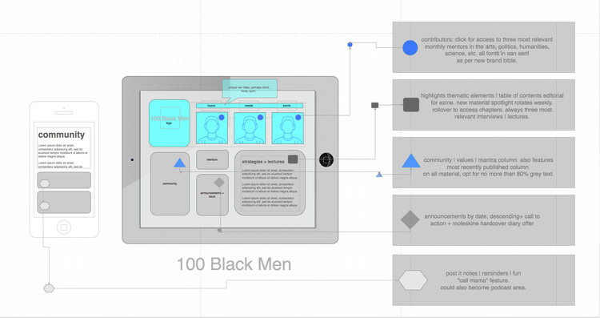
Task: Click the cyan 100 Black Men logo tile
Action: coord(169,123)
